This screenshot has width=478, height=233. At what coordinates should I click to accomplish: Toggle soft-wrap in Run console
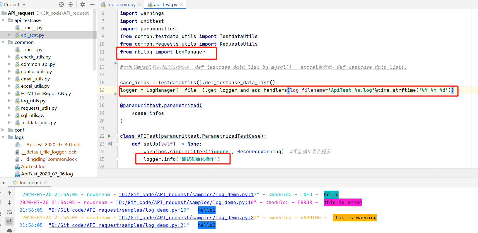pyautogui.click(x=9, y=212)
